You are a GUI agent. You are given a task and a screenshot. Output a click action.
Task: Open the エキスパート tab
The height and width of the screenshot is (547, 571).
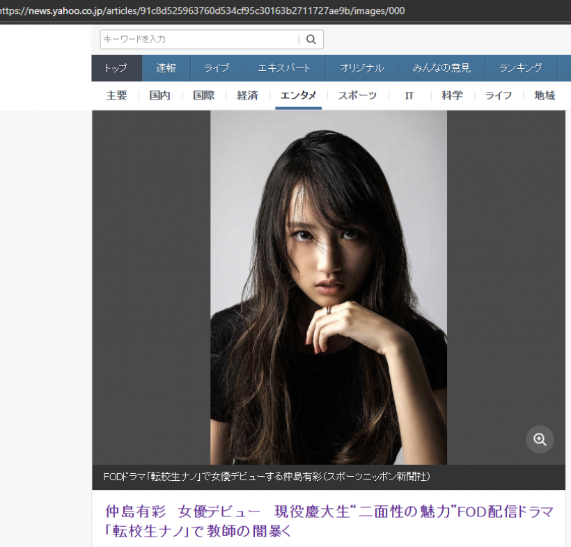(283, 68)
